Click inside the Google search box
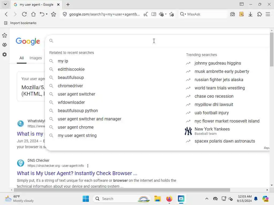The image size is (274, 205). (157, 41)
